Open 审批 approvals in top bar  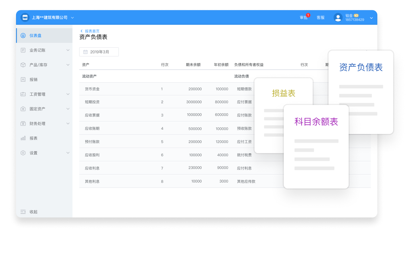[303, 18]
